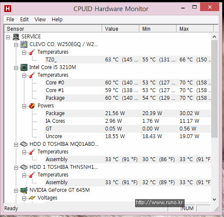Open the Edit menu
Image resolution: width=224 pixels, height=217 pixels.
pos(24,20)
